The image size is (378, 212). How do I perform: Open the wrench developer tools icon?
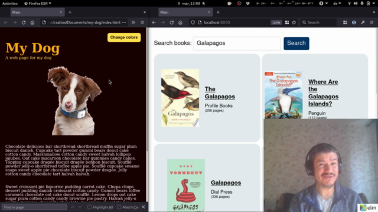tap(363, 22)
